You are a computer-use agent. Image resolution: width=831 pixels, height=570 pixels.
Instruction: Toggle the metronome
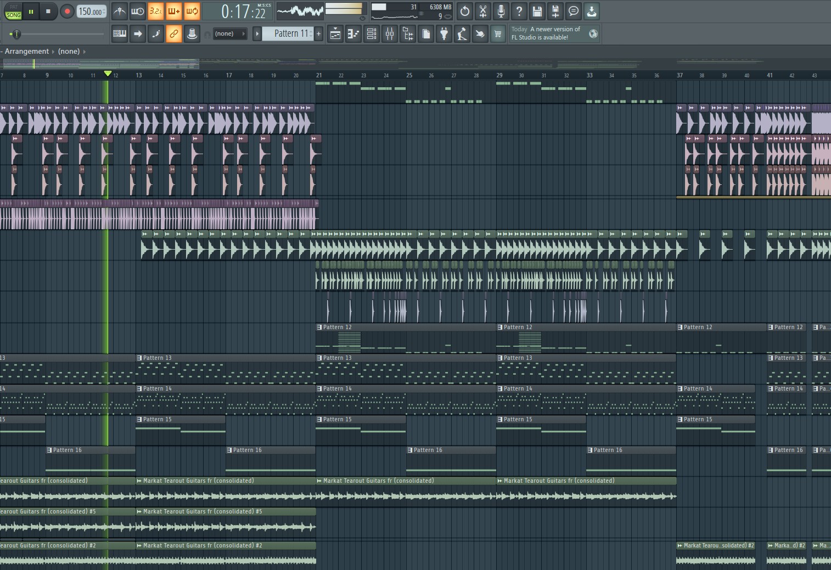pyautogui.click(x=119, y=11)
